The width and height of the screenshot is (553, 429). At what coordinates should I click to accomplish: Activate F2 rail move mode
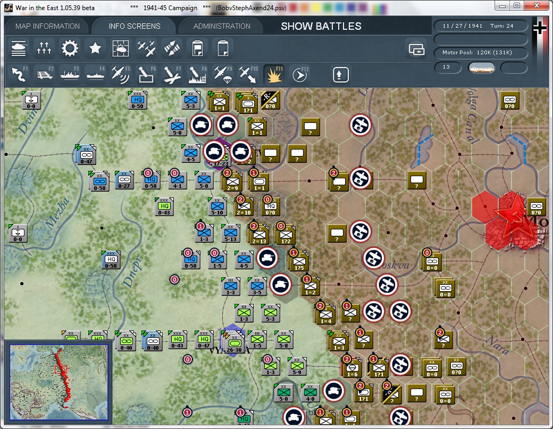44,75
